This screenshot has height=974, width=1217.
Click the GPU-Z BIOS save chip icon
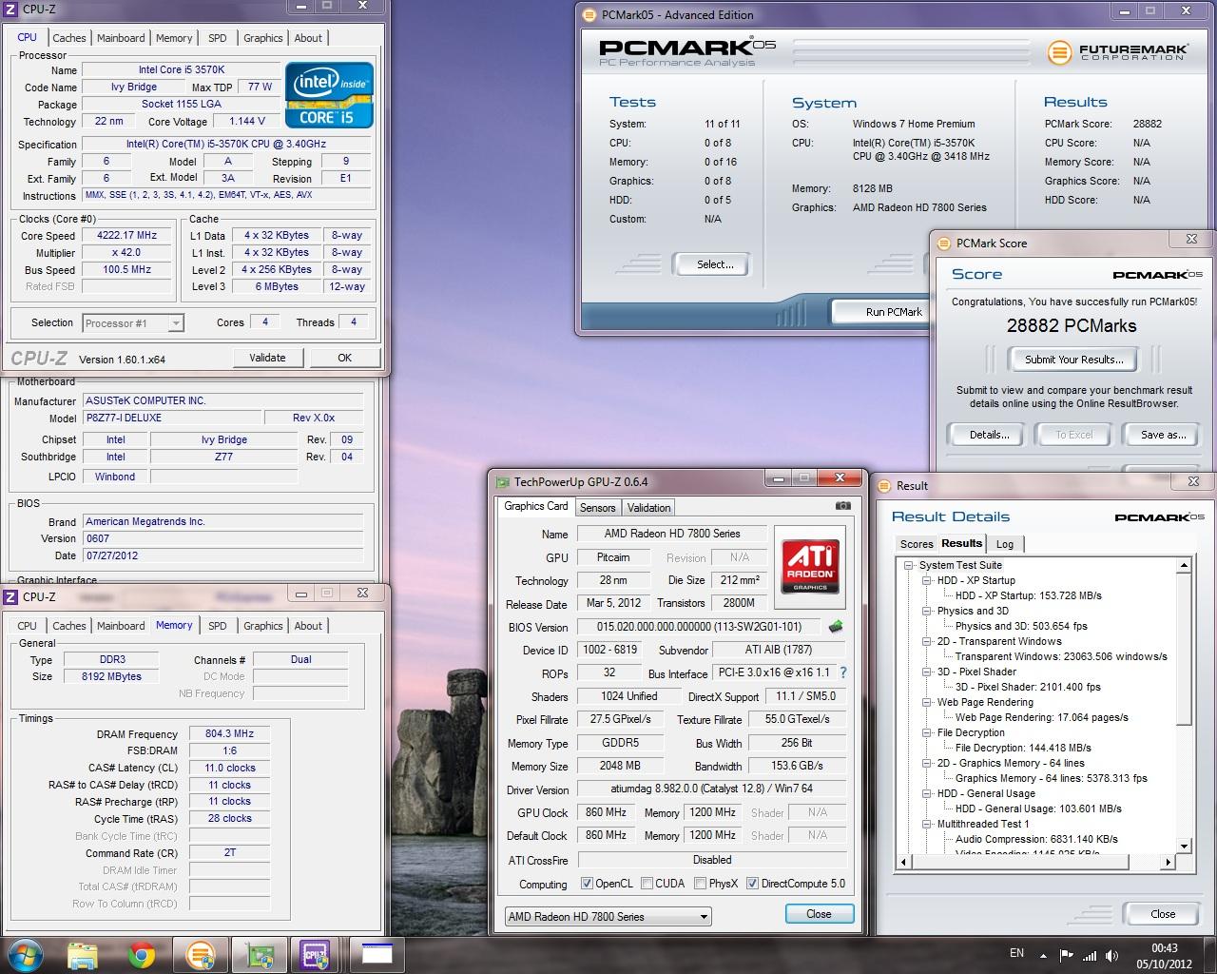(836, 627)
